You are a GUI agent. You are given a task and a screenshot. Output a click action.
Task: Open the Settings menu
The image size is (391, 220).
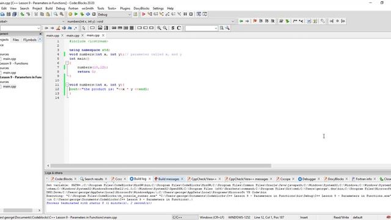point(158,8)
